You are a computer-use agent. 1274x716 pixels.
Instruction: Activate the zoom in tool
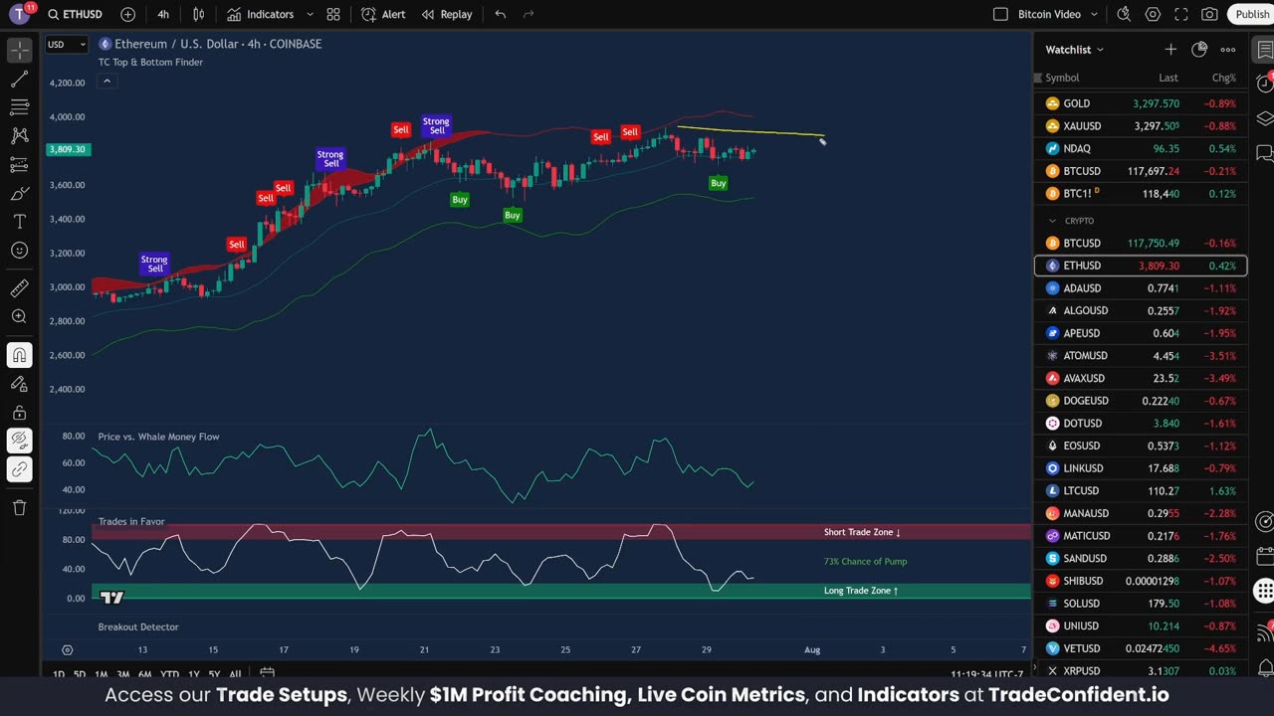(x=19, y=317)
